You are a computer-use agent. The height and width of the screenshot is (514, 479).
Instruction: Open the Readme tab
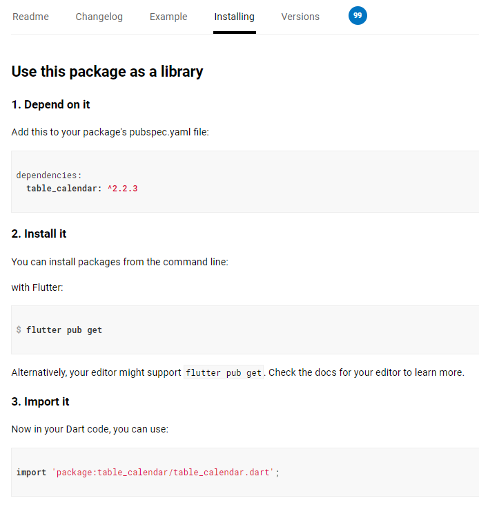[x=30, y=17]
